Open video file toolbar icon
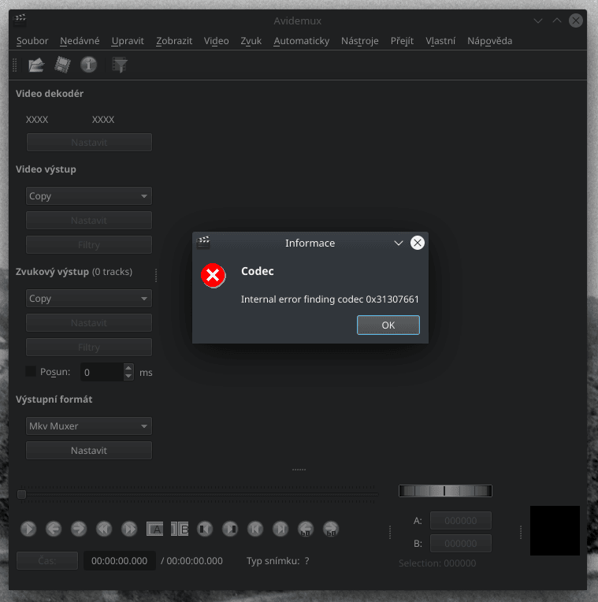 36,65
